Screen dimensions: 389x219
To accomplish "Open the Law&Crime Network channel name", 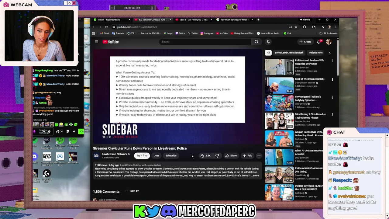I will (114, 154).
